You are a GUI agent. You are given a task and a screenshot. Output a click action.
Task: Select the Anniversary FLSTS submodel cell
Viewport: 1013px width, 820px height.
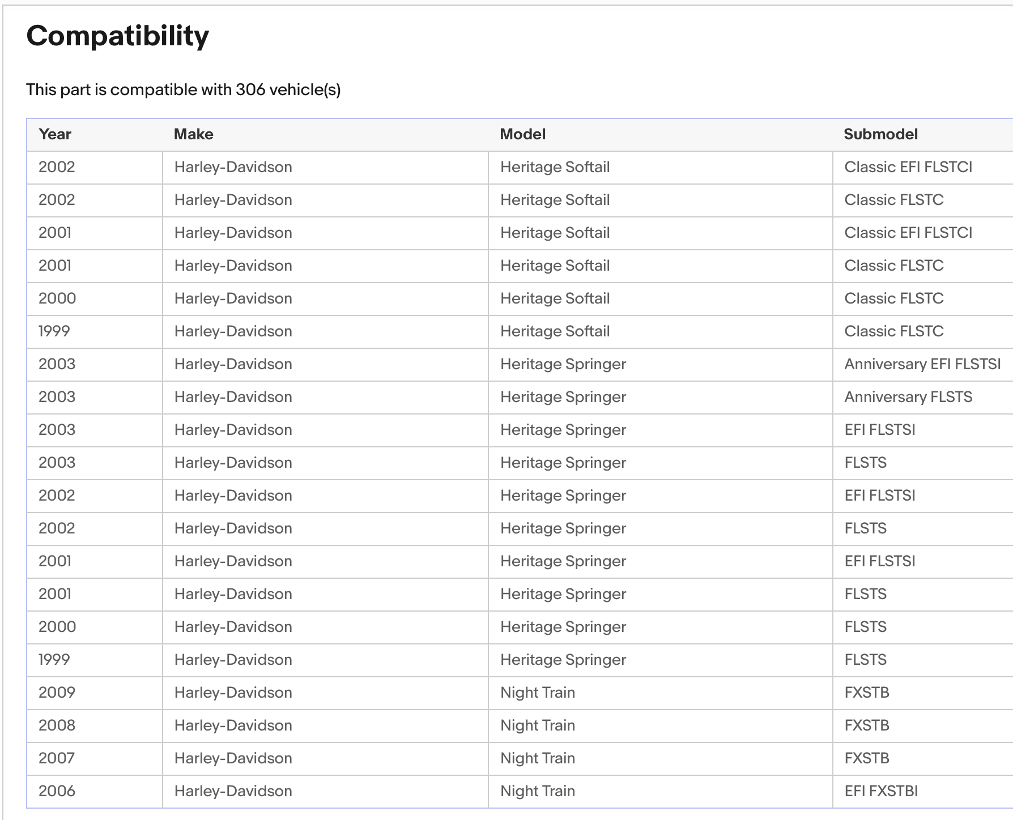(908, 397)
